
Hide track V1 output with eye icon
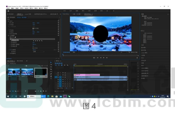pyautogui.click(x=65, y=77)
